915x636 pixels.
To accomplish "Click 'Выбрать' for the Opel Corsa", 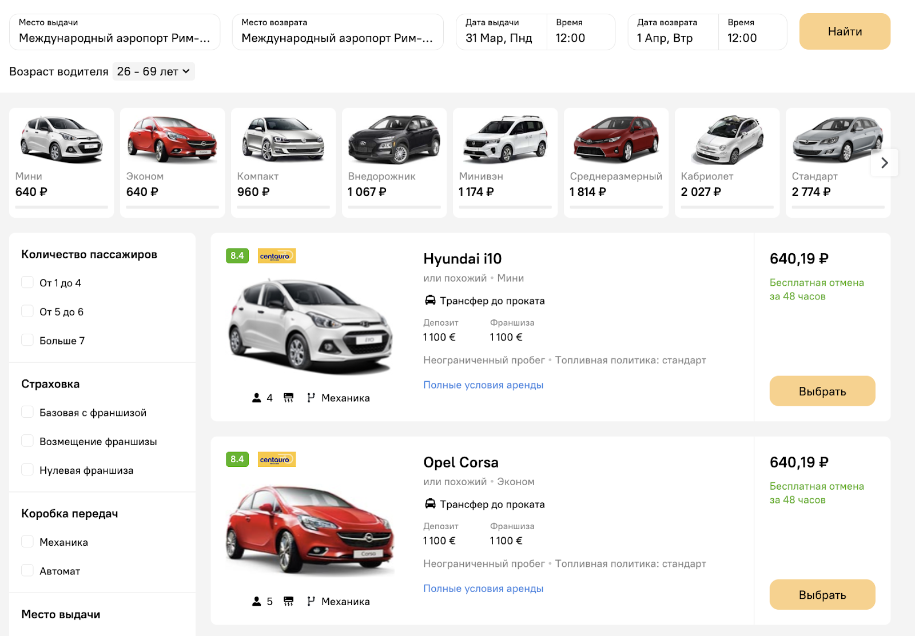I will click(822, 594).
